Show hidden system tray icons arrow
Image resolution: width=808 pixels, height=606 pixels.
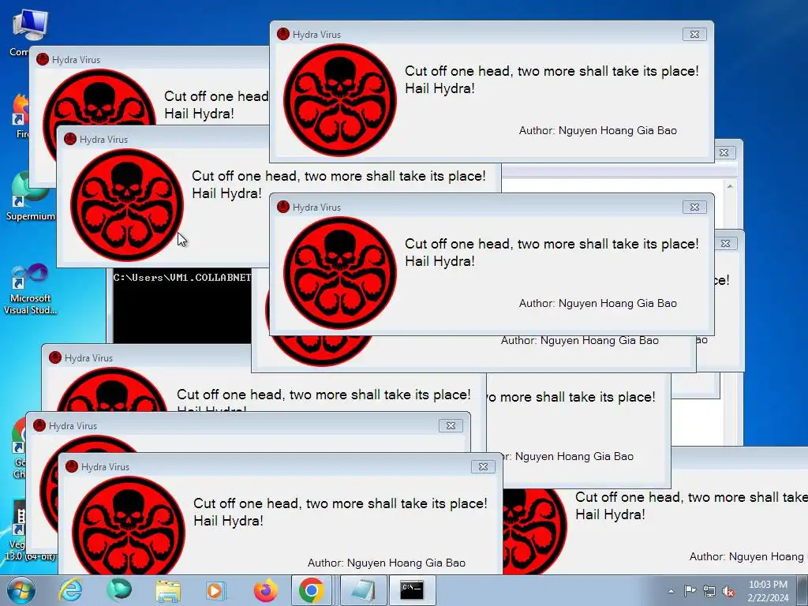[671, 591]
